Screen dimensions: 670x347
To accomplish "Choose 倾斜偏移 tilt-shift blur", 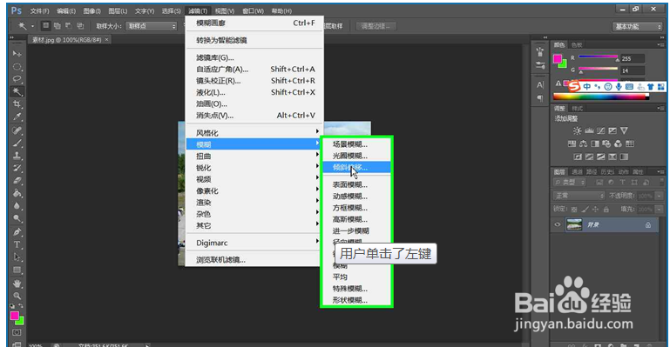I will click(x=356, y=168).
